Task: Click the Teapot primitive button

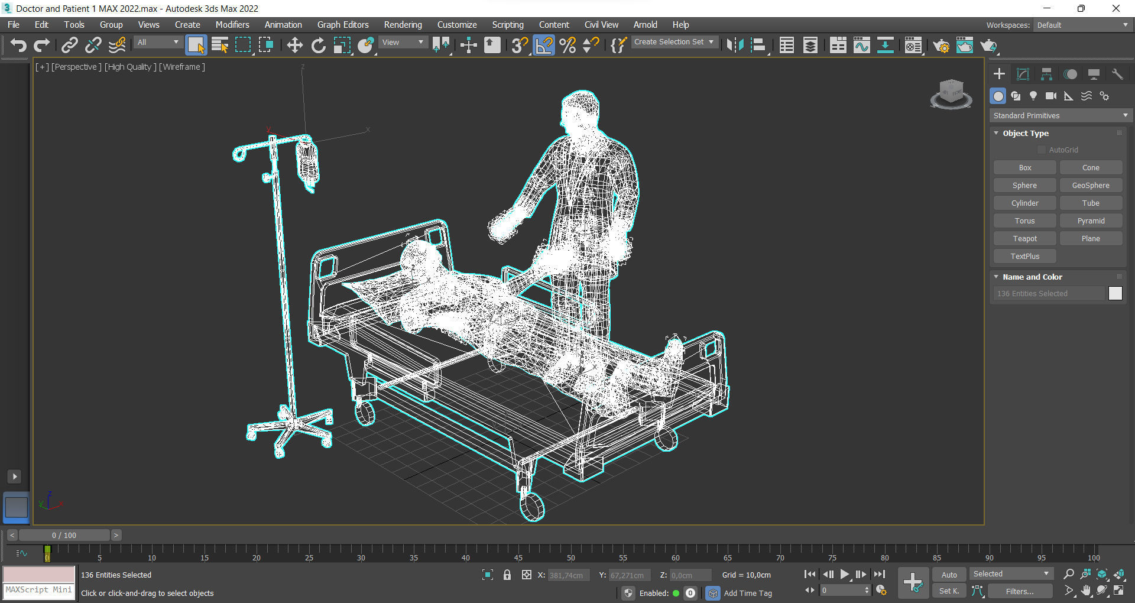Action: tap(1024, 239)
